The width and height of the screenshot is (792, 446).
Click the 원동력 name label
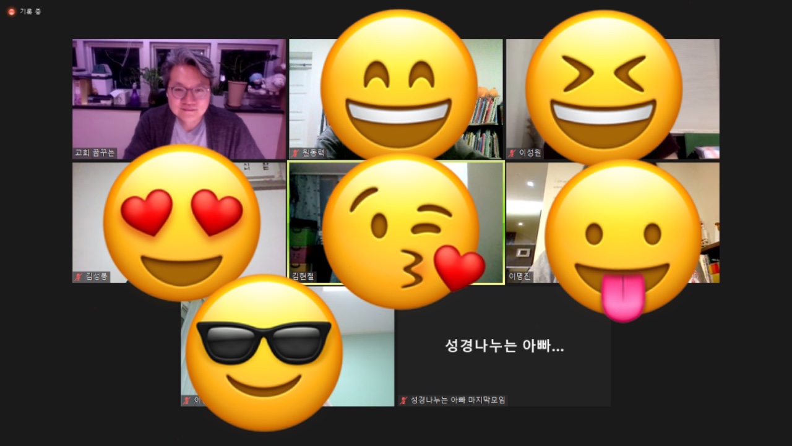coord(314,153)
